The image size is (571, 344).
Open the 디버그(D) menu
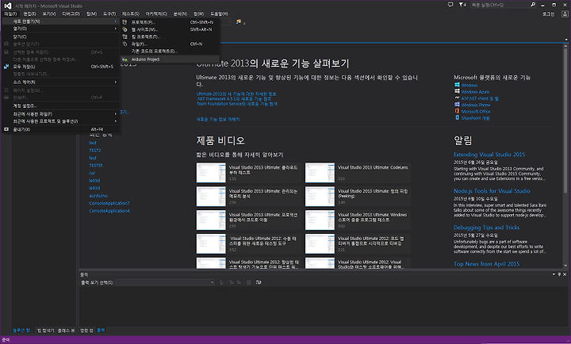(71, 13)
